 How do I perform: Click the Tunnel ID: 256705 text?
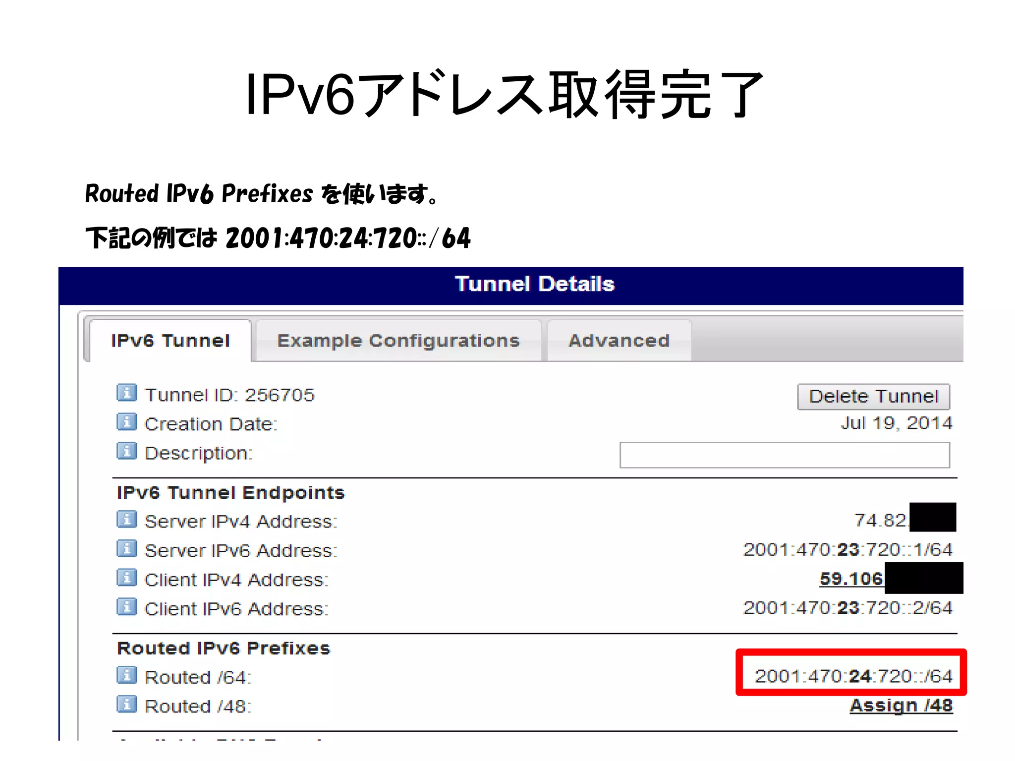[229, 395]
